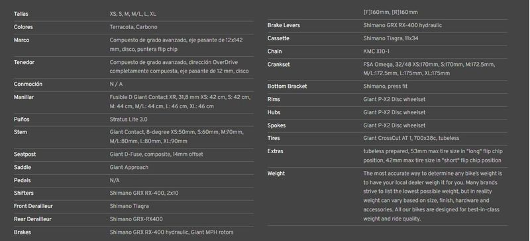The image size is (530, 241).
Task: Select the Stratus Lite 3.0 text
Action: 129,120
